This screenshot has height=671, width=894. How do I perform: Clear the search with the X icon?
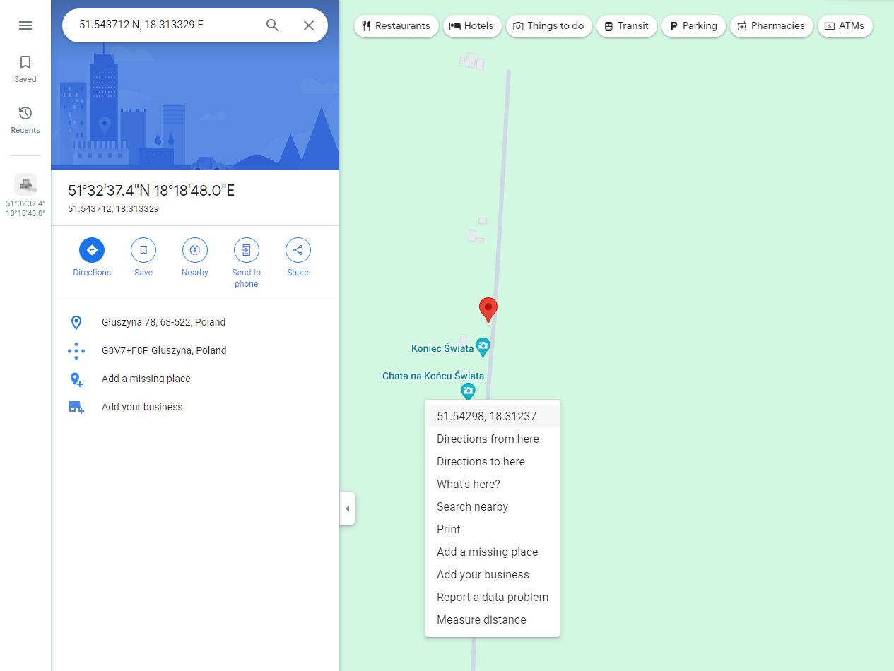[309, 25]
